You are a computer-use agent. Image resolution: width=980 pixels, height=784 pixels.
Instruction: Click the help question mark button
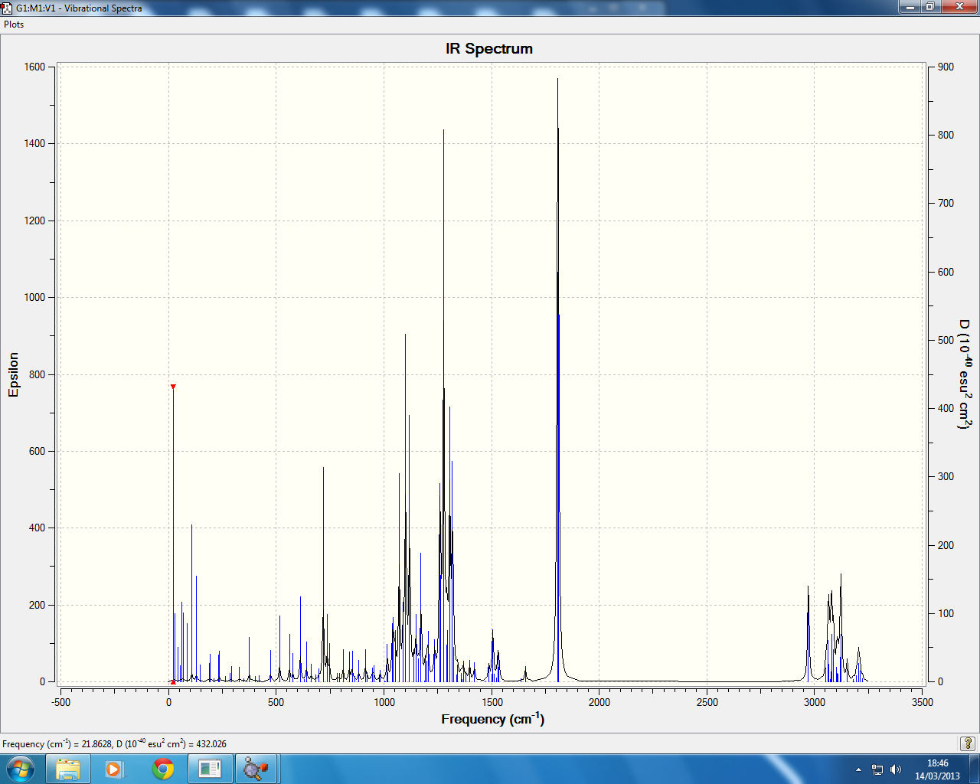click(x=968, y=743)
